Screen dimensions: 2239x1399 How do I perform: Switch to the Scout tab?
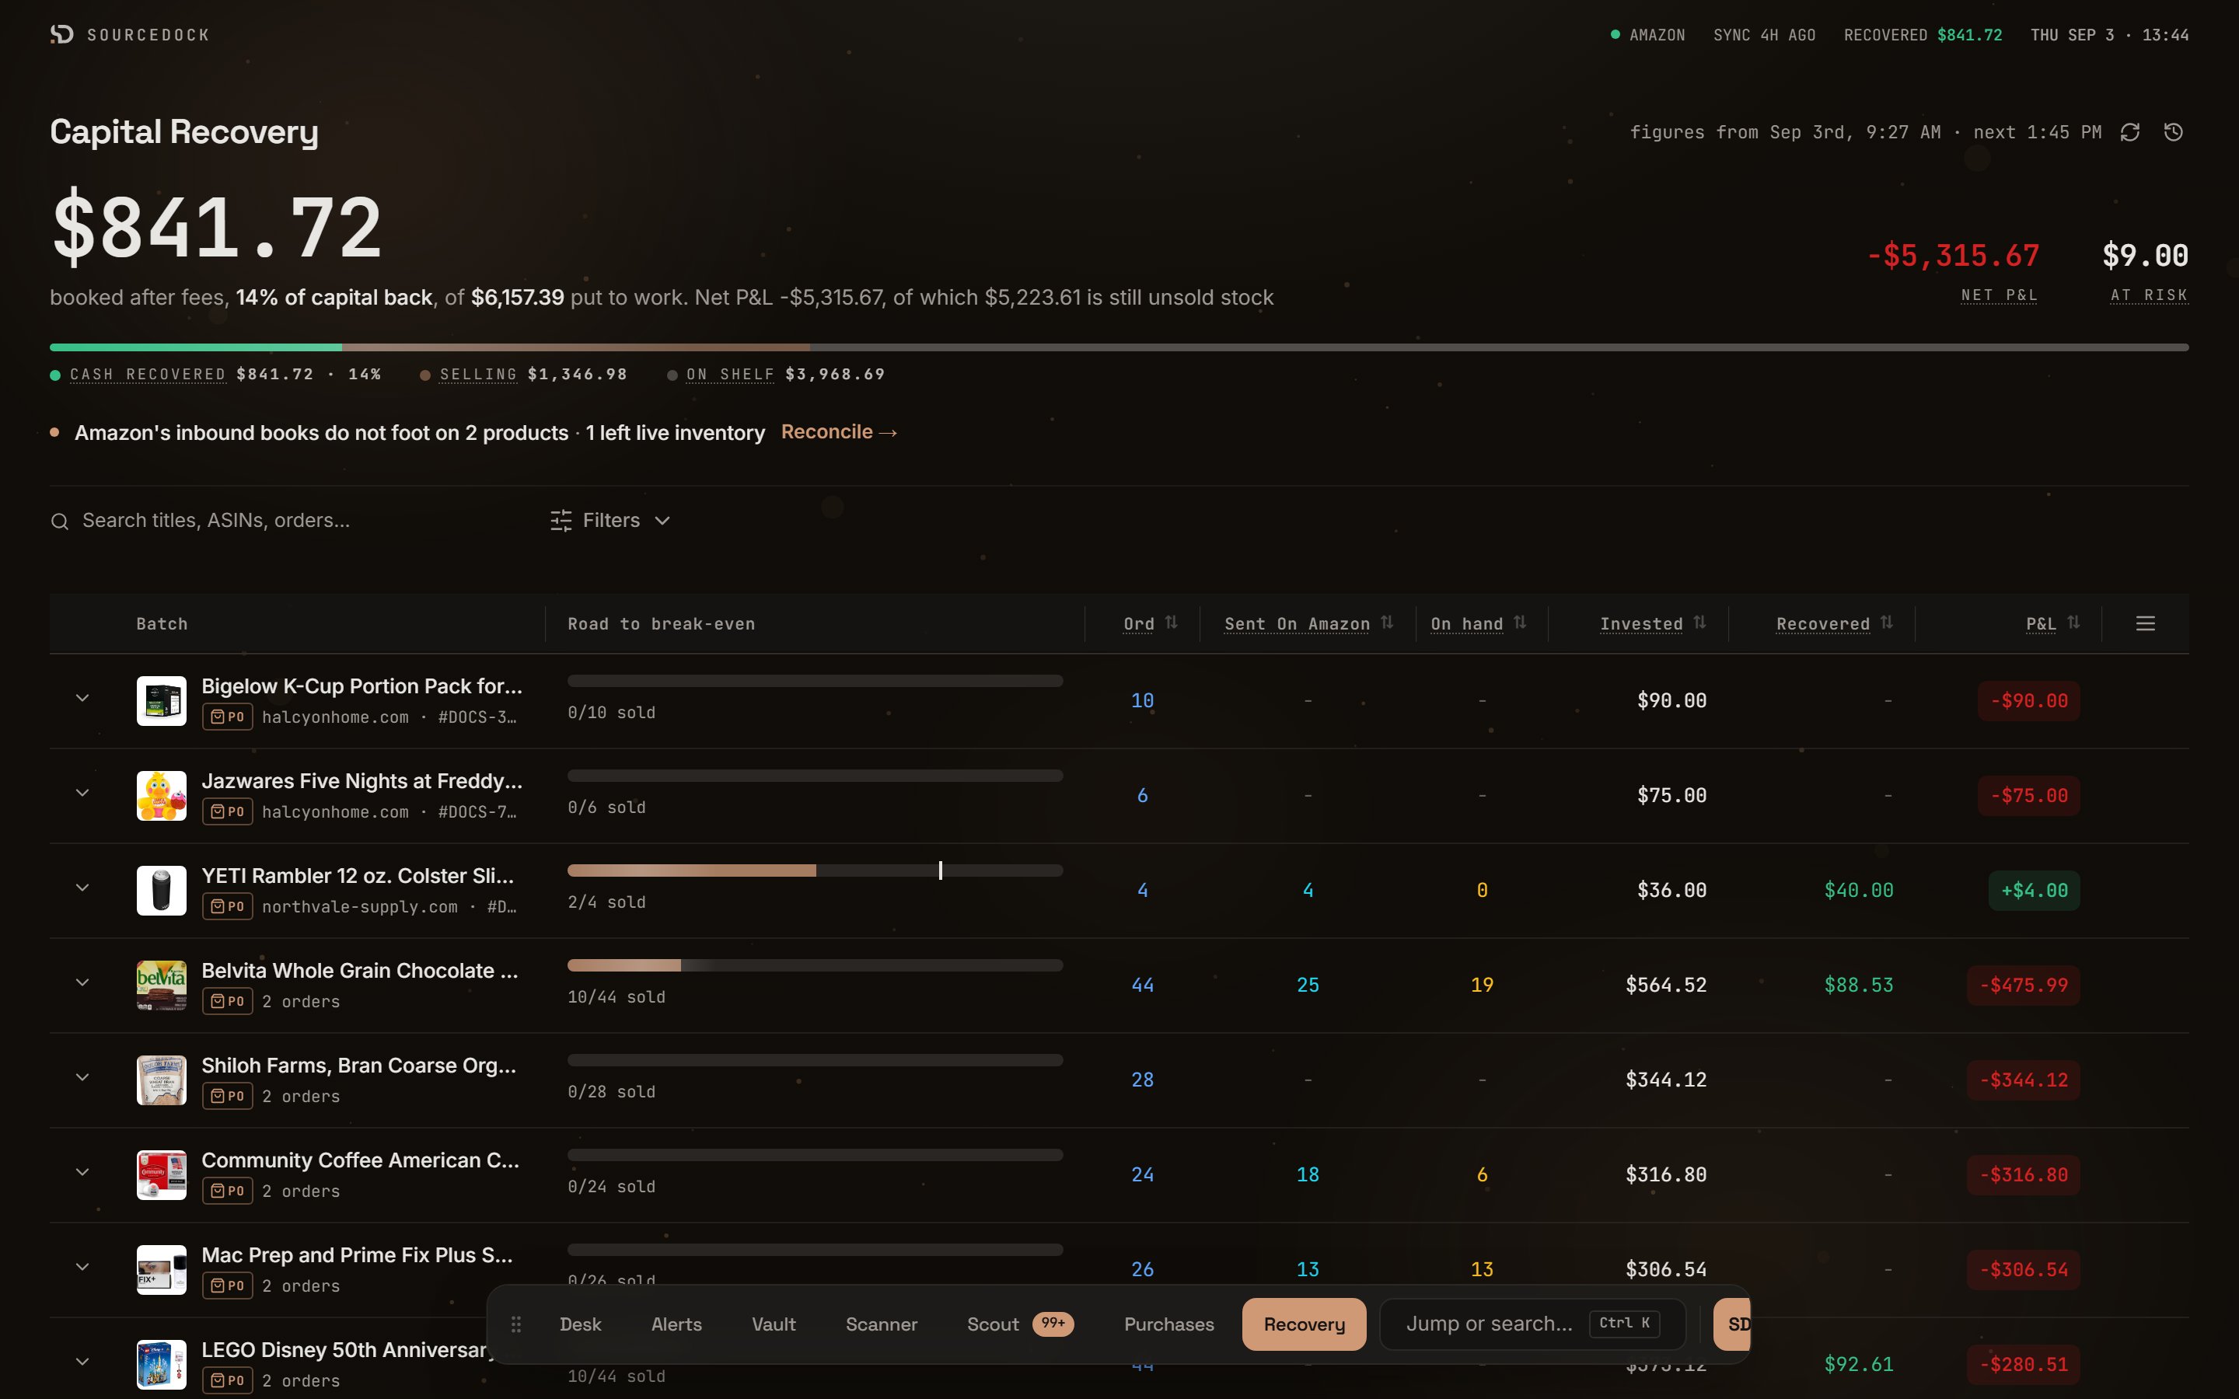[x=1019, y=1324]
